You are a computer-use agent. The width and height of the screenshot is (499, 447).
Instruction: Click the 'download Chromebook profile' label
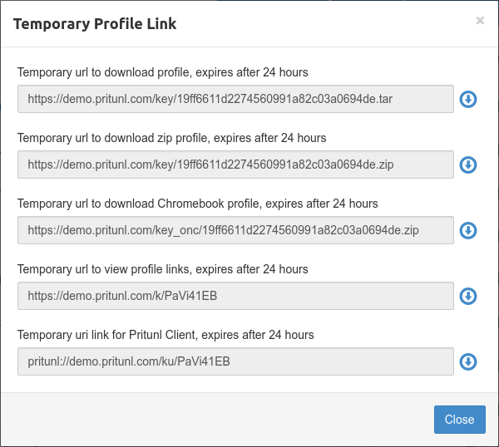coord(197,204)
